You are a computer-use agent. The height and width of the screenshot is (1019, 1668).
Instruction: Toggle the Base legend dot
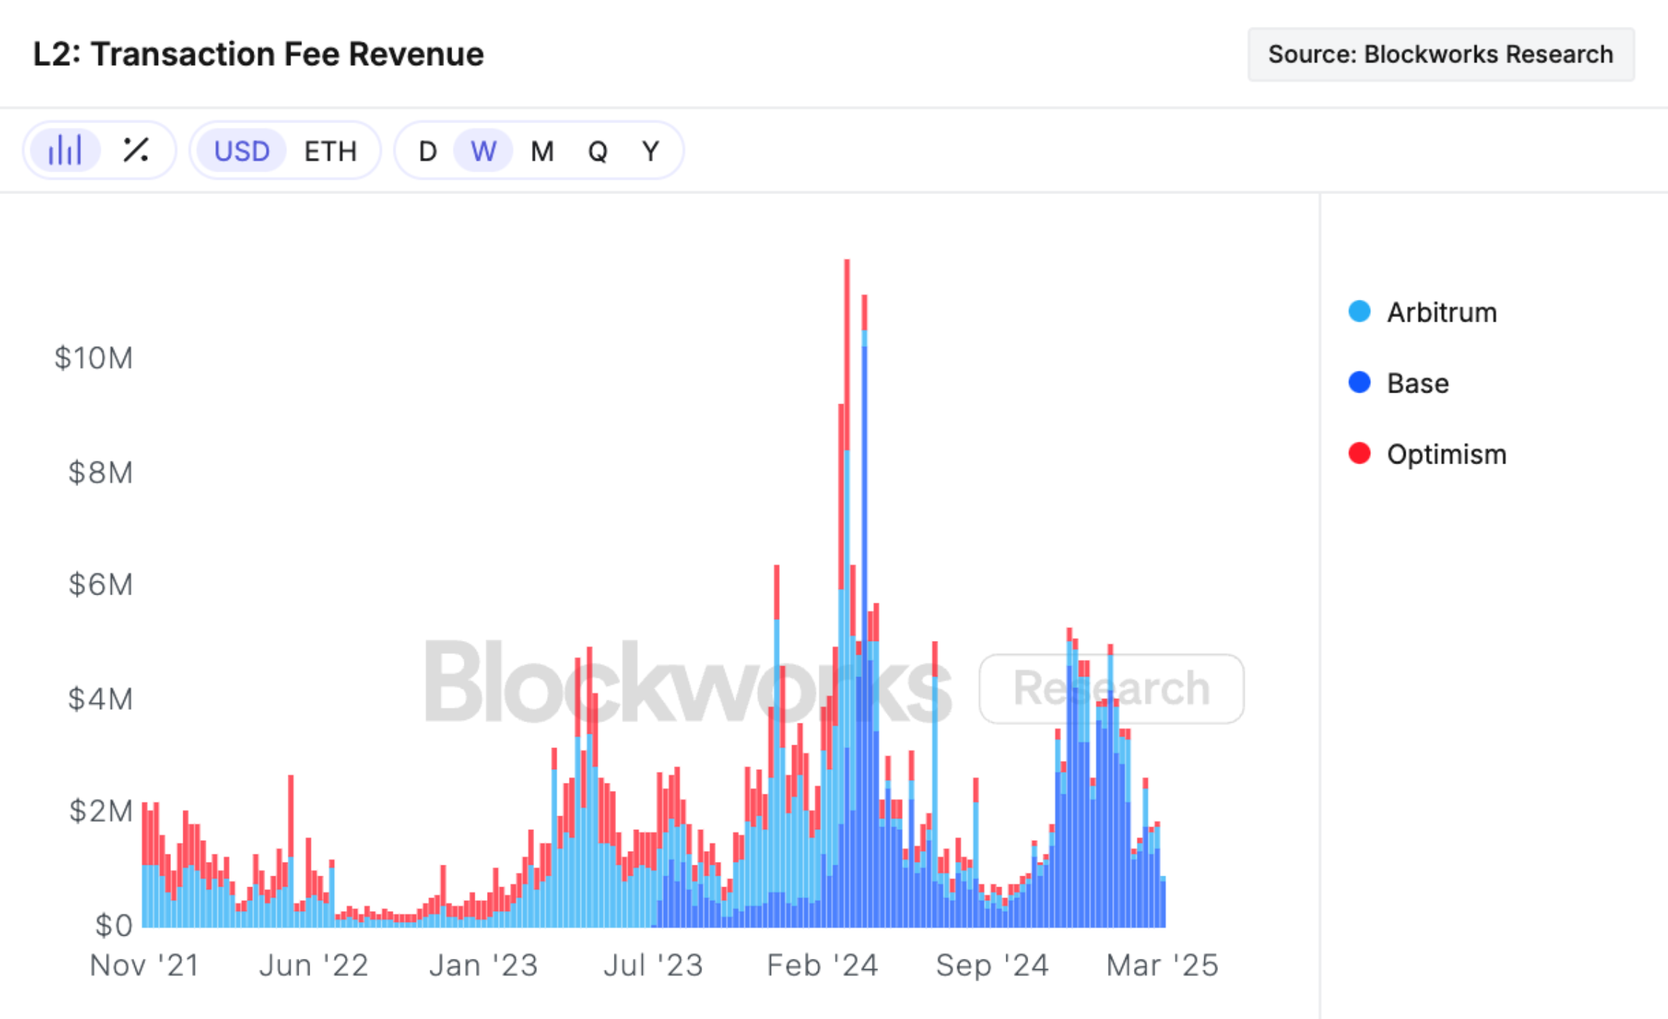pos(1359,382)
